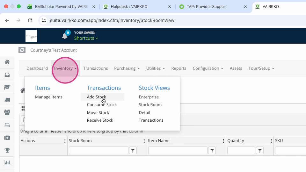Click the notification bell icon
Viewport: 306px width, 172px height.
tap(65, 36)
